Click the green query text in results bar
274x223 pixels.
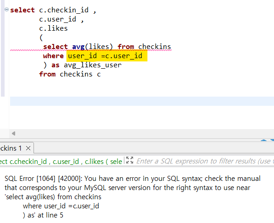coord(61,162)
